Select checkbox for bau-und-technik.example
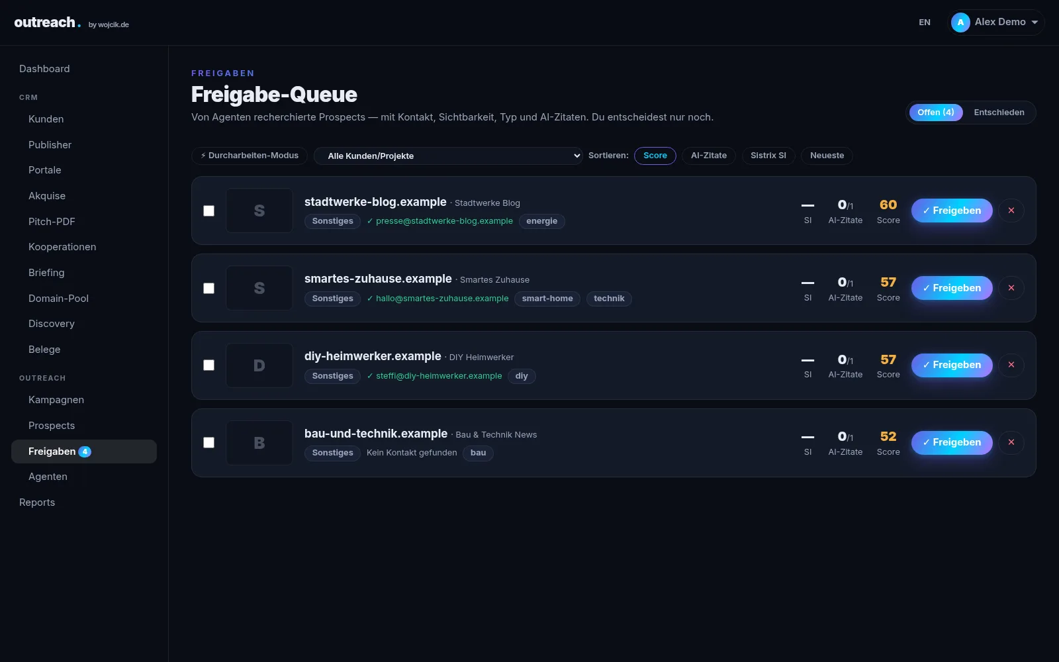 coord(208,442)
